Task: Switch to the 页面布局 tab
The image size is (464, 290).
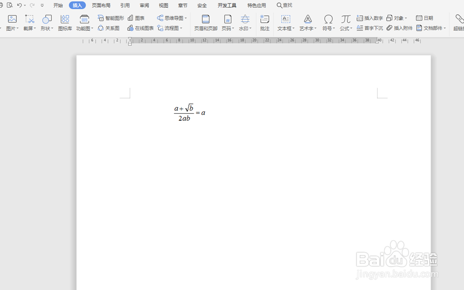Action: coord(101,5)
